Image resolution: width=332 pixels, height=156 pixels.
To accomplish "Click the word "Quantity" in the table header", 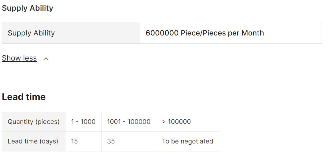I will pos(20,122).
